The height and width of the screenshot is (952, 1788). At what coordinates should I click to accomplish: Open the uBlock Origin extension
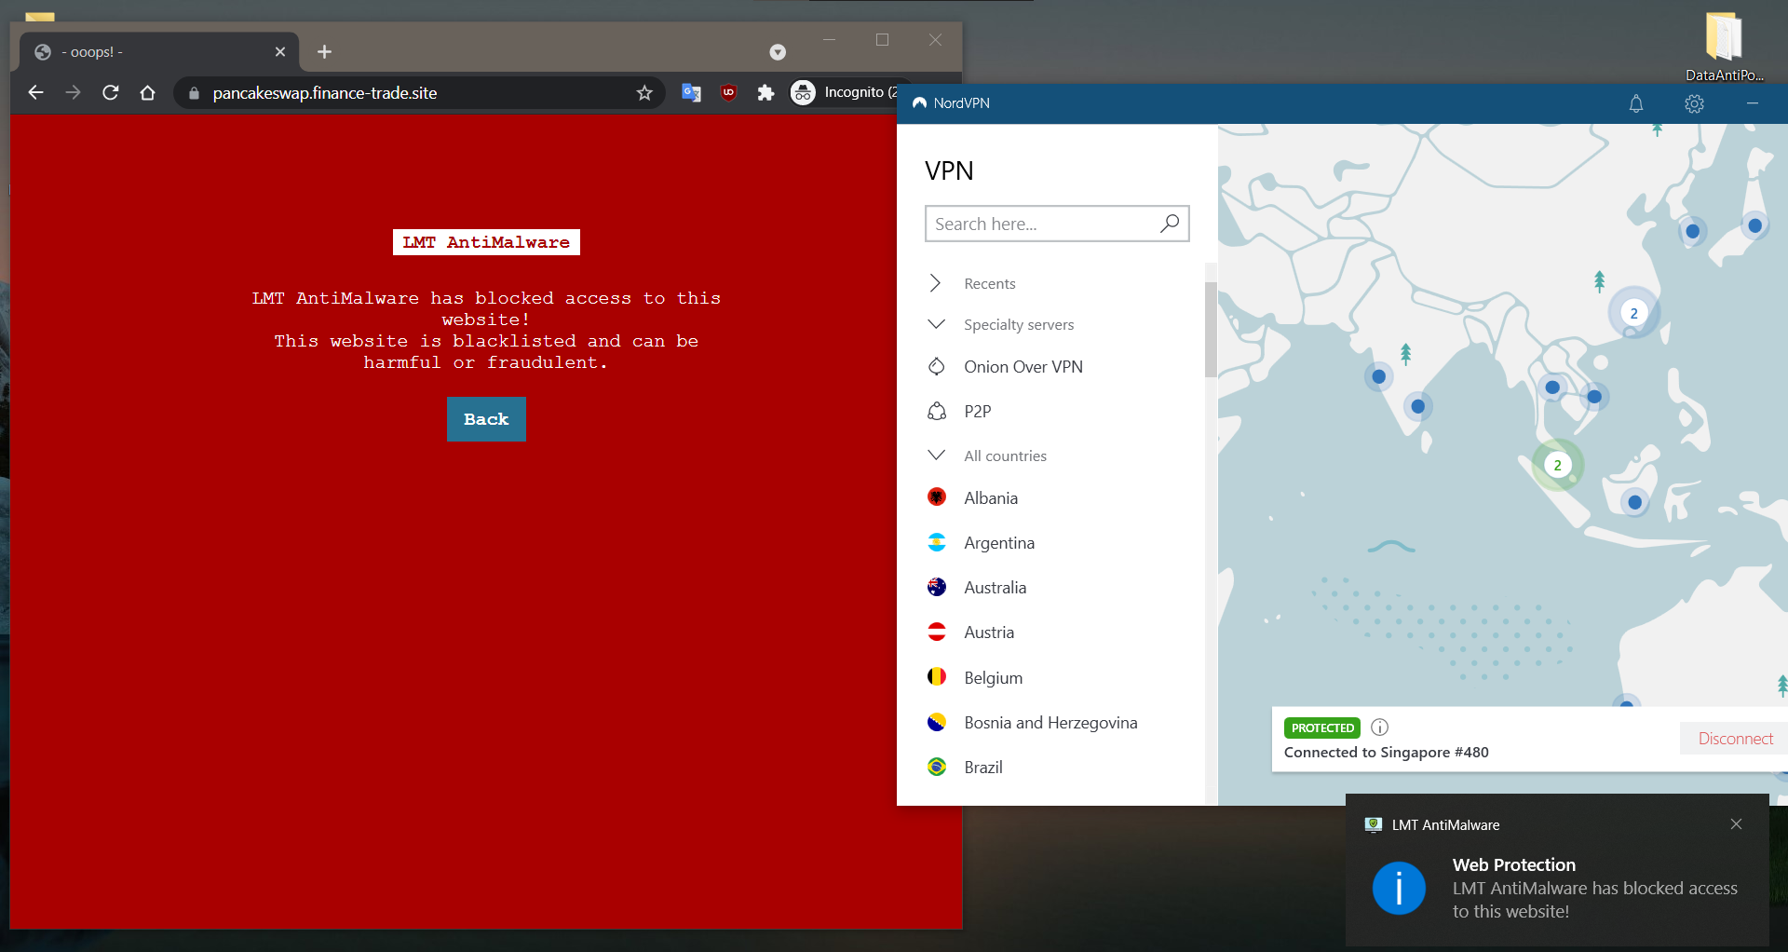[728, 92]
